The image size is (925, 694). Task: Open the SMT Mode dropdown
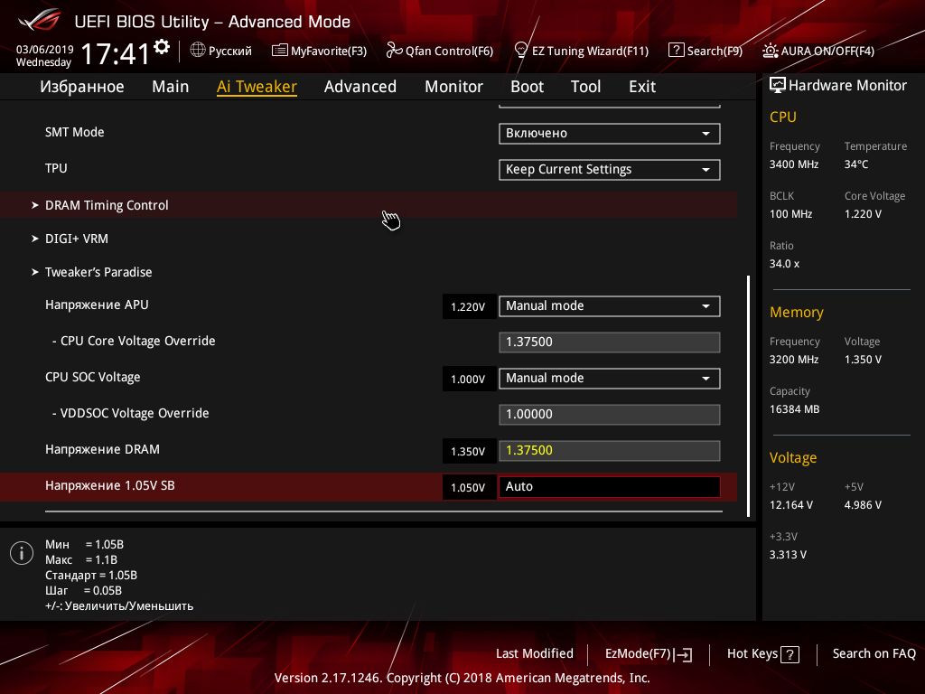click(609, 134)
